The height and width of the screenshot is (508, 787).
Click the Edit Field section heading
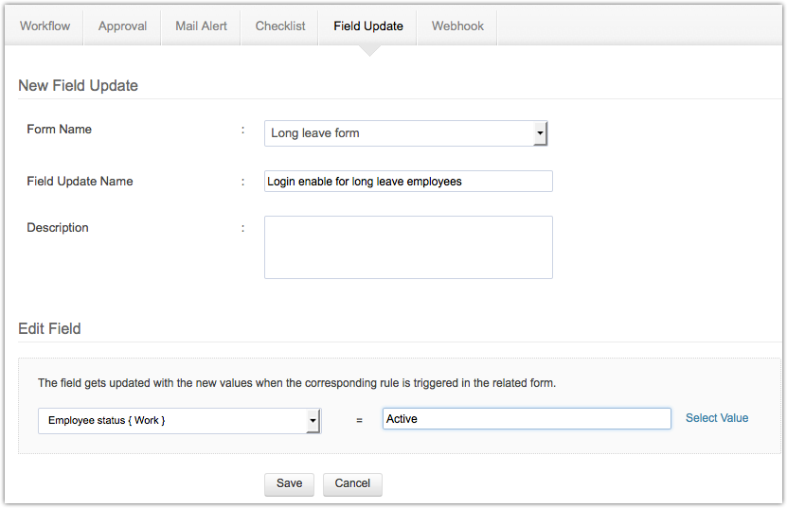coord(49,329)
